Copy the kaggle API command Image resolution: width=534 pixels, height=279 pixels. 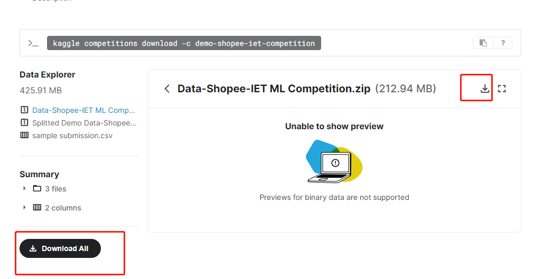tap(483, 43)
